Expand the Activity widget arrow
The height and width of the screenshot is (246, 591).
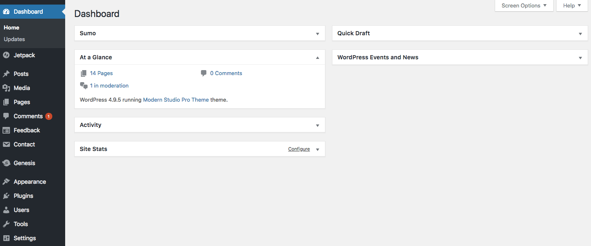pos(317,125)
